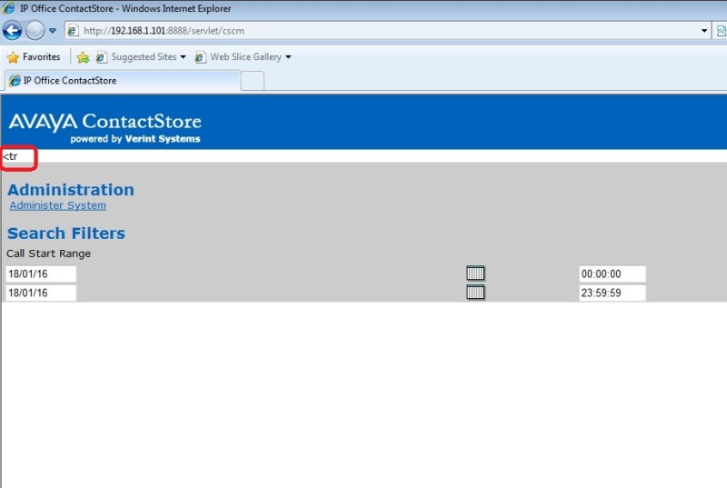Click the end date field 18/01/16
This screenshot has height=488, width=727.
(41, 293)
